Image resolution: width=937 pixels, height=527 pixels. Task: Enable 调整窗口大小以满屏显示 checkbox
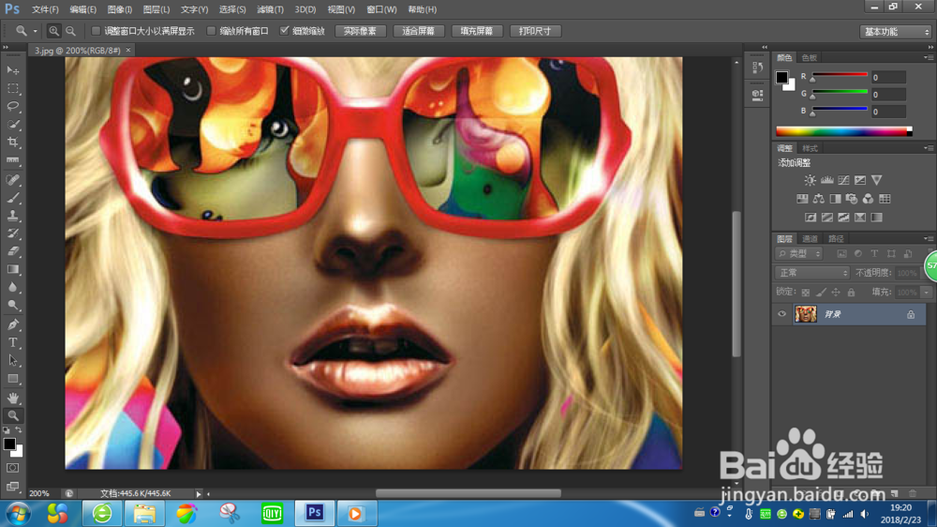click(x=95, y=31)
